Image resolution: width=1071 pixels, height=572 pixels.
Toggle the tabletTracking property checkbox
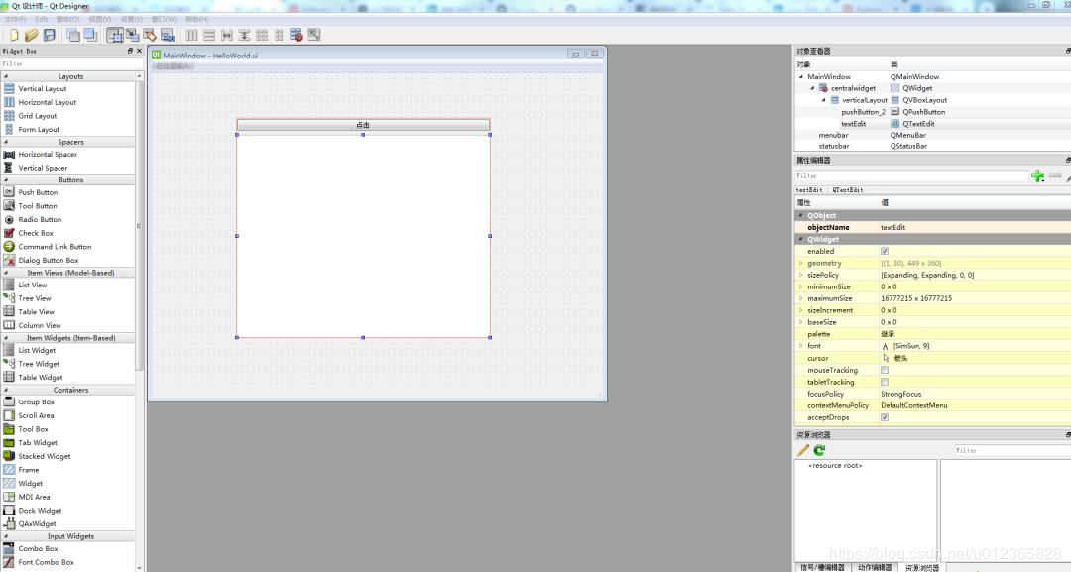(885, 382)
